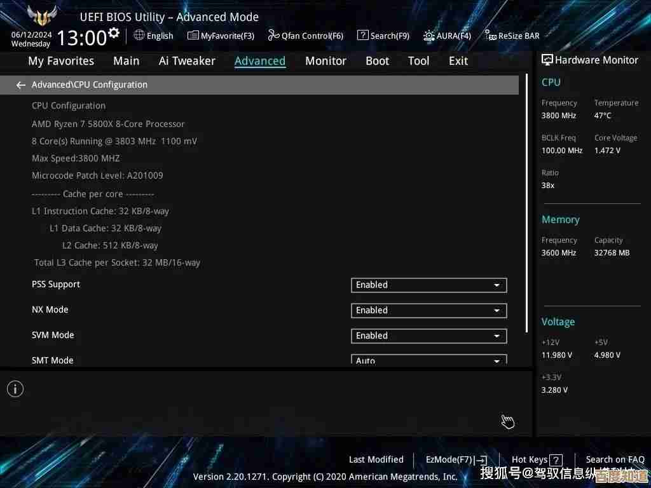Open Qfan Control fan icon
651x488 pixels.
[x=274, y=36]
